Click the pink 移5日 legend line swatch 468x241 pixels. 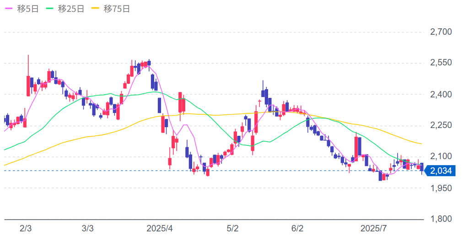[9, 9]
